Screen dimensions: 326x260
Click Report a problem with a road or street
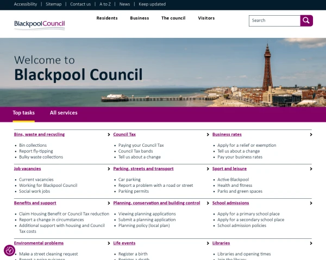155,185
